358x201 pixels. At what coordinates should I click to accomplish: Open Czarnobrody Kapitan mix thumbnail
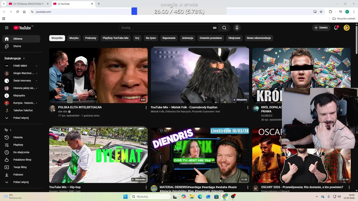(x=200, y=75)
